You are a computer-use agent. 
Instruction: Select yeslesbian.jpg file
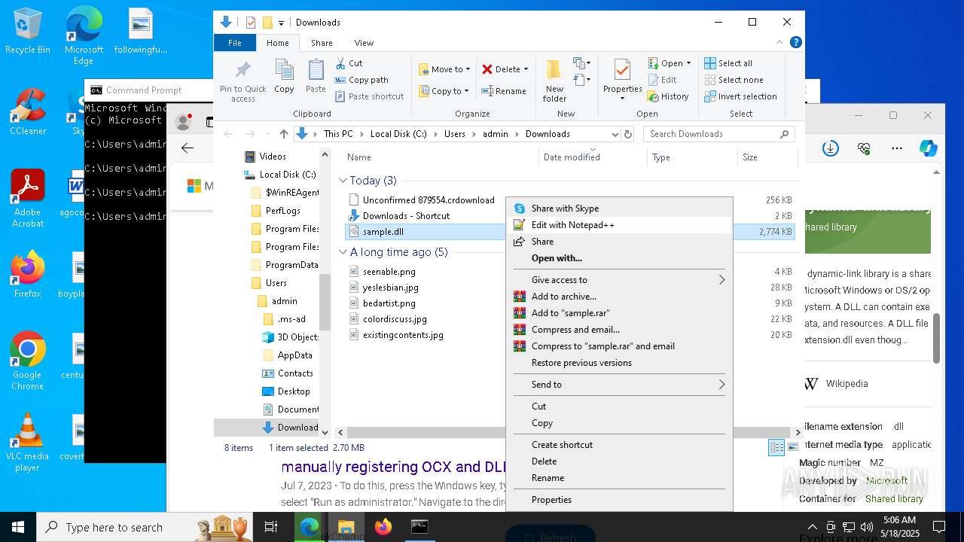390,288
